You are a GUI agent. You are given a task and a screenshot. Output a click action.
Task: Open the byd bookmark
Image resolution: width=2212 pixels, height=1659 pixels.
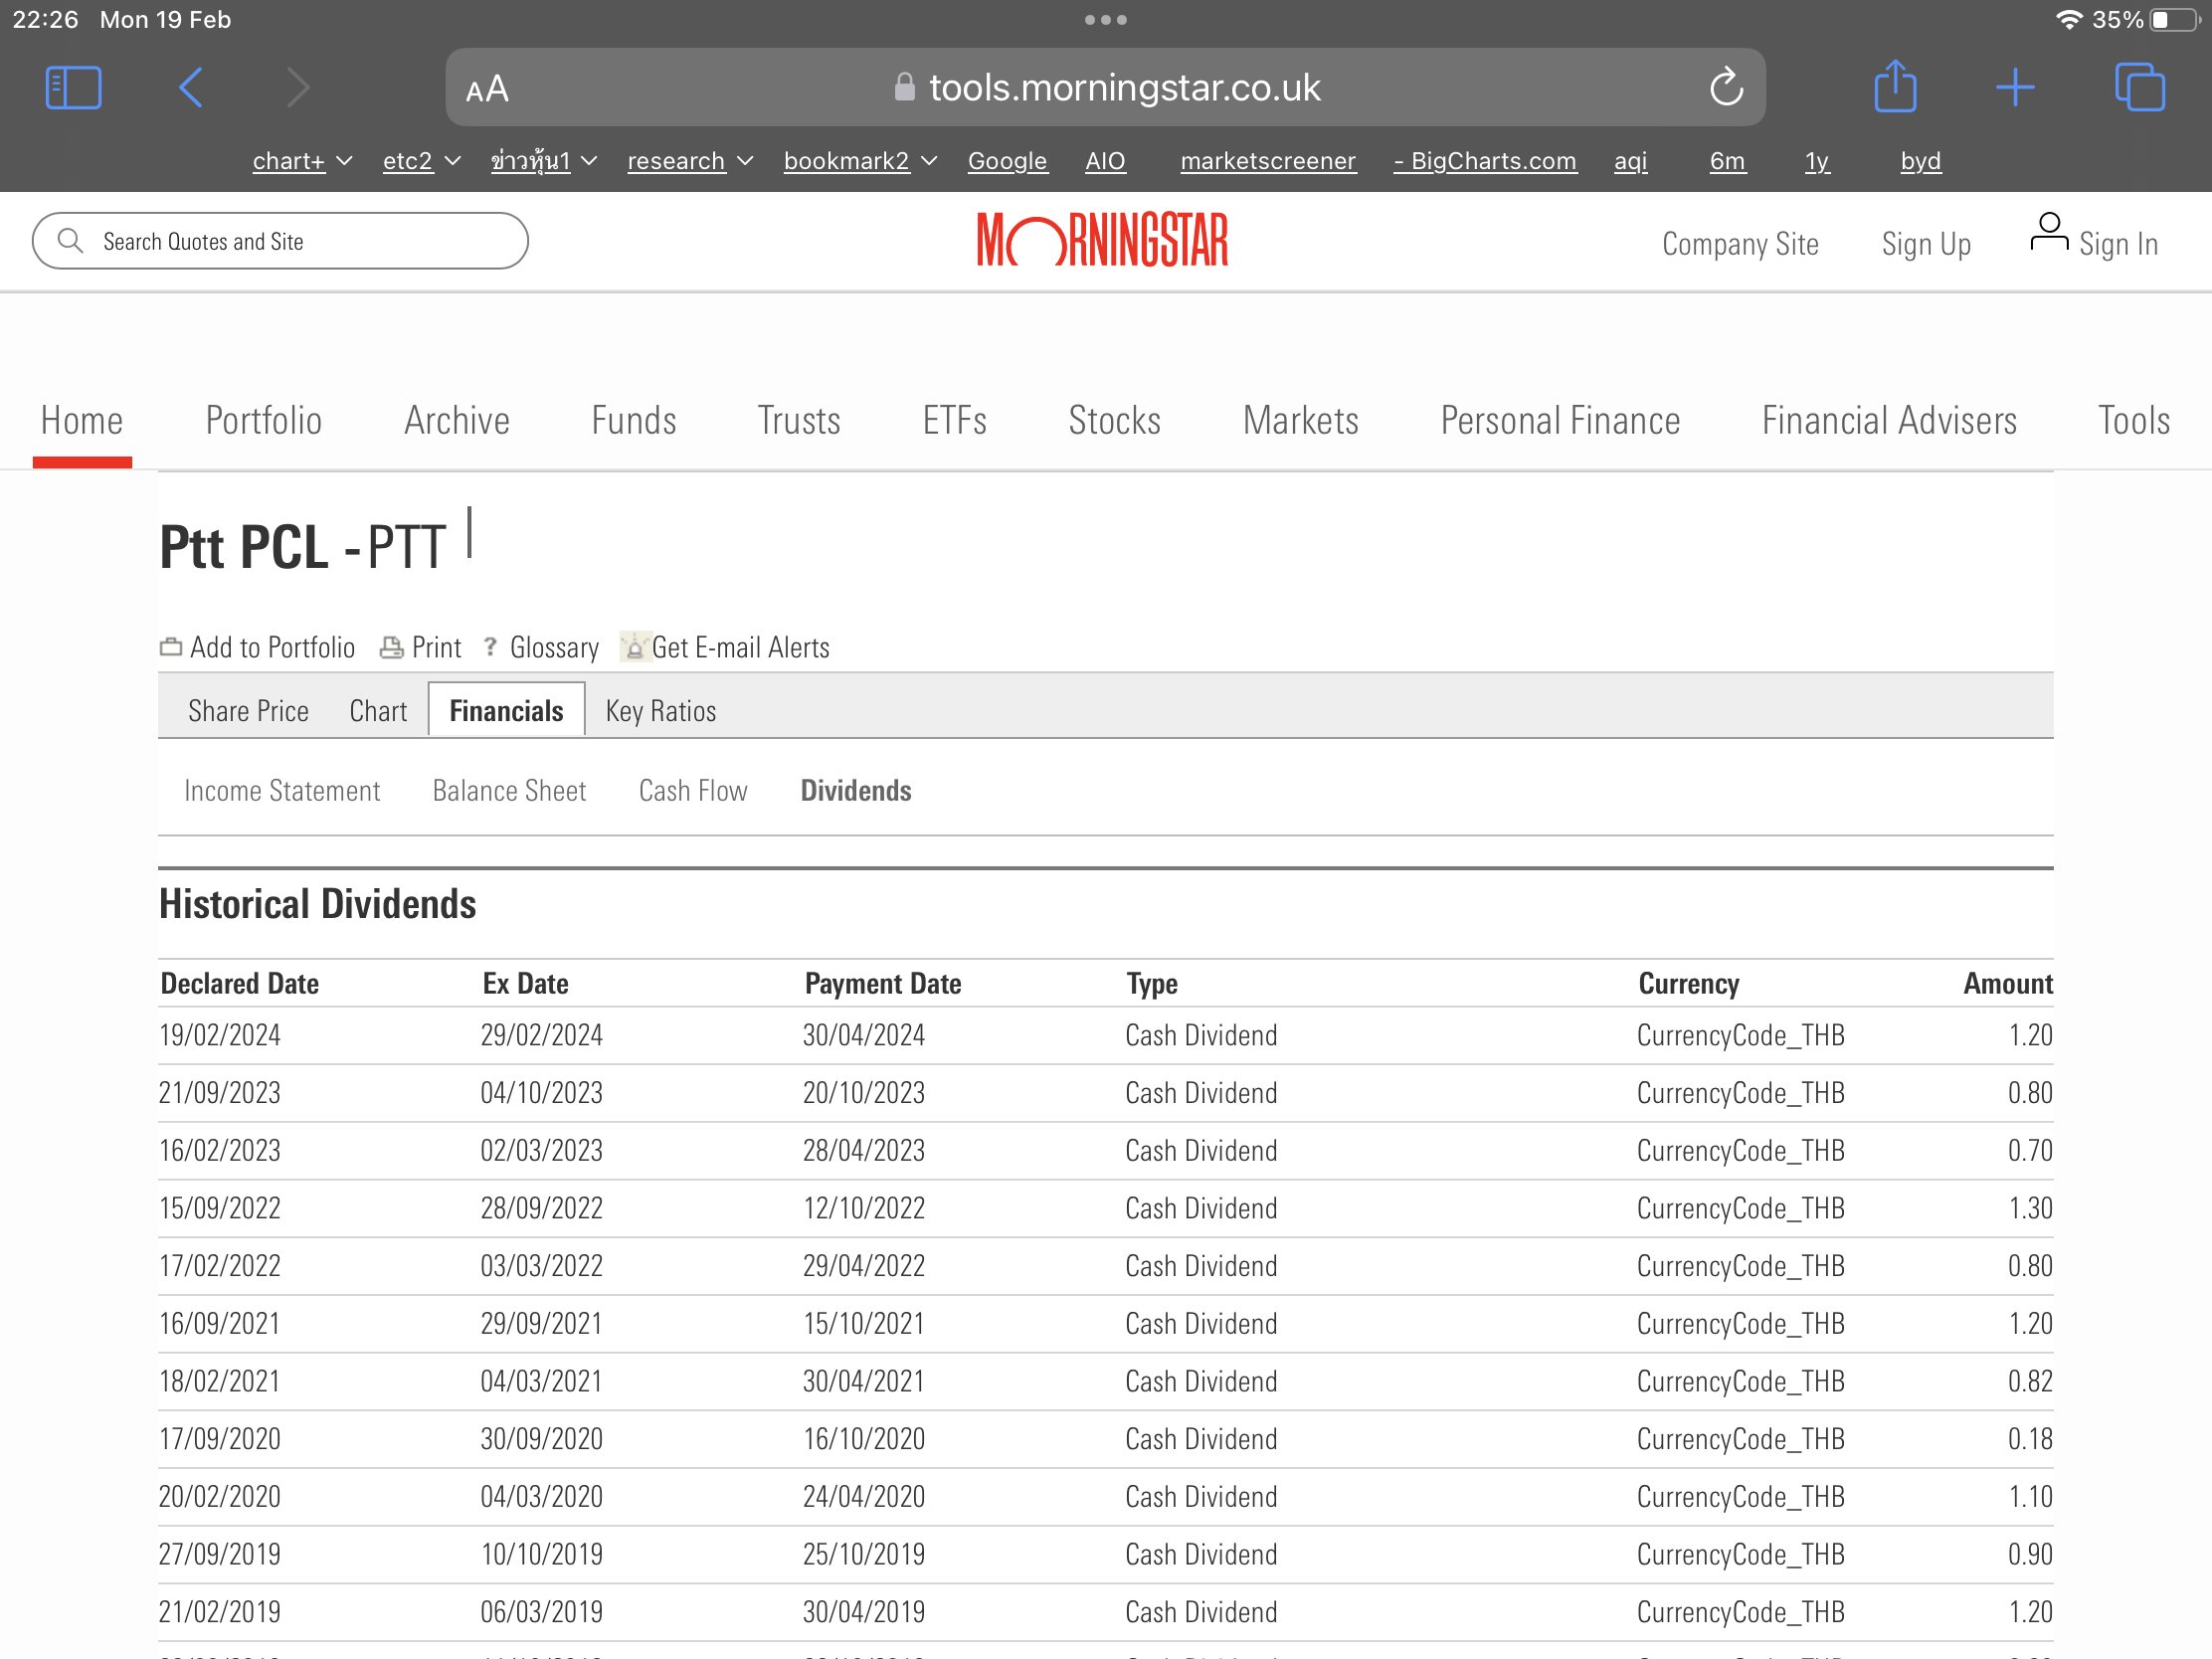(1920, 161)
